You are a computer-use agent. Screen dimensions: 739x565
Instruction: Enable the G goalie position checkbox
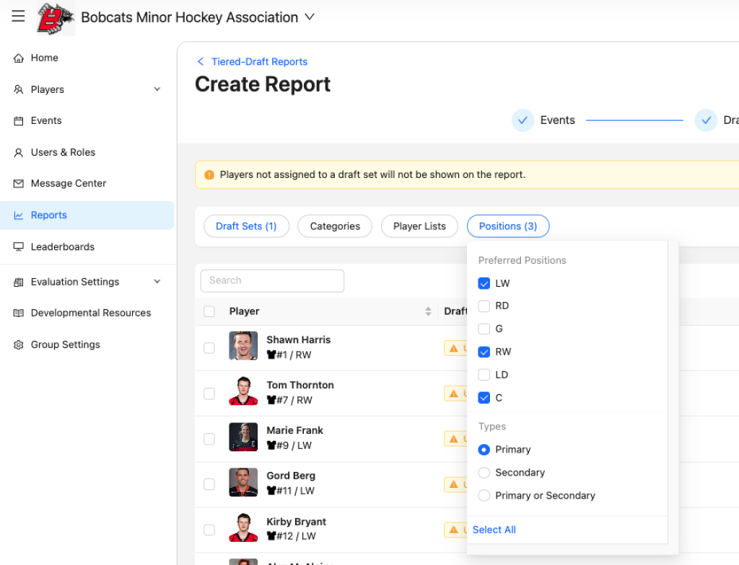tap(484, 329)
